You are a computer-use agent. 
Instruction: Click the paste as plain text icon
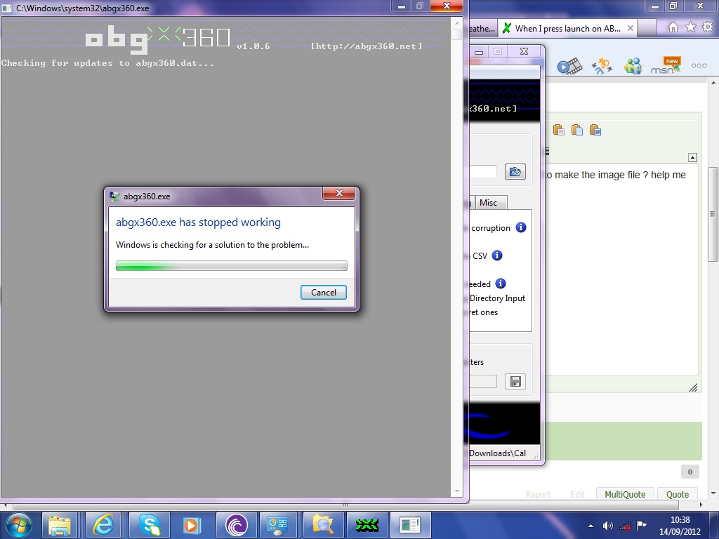[x=576, y=130]
